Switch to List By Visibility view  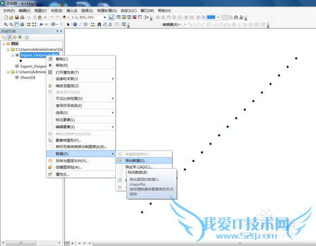click(15, 37)
